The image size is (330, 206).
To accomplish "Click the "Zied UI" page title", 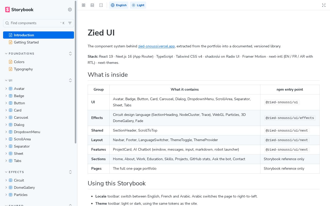I will tap(101, 33).
